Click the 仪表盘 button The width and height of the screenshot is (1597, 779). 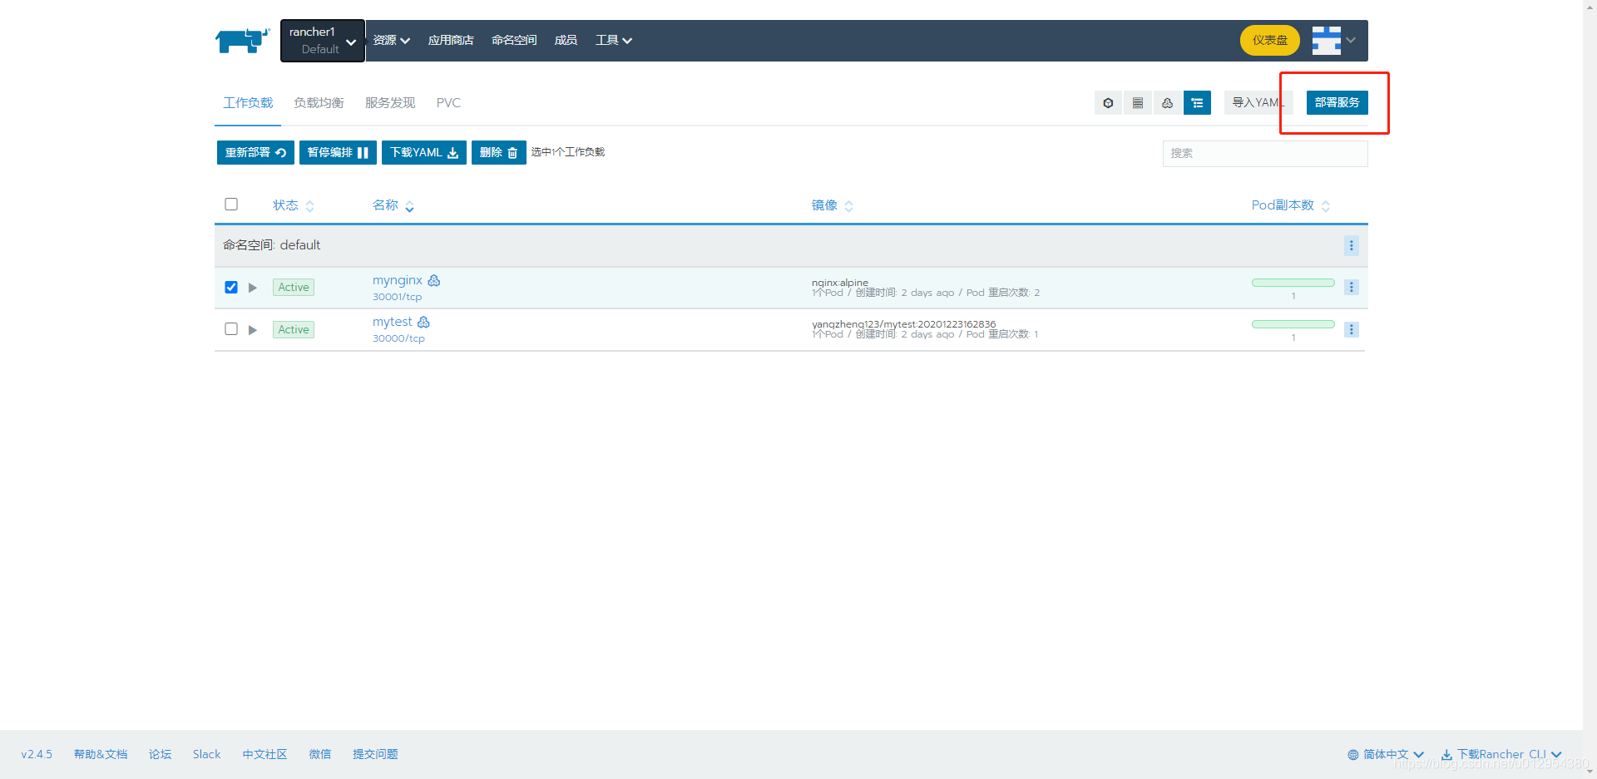coord(1270,40)
